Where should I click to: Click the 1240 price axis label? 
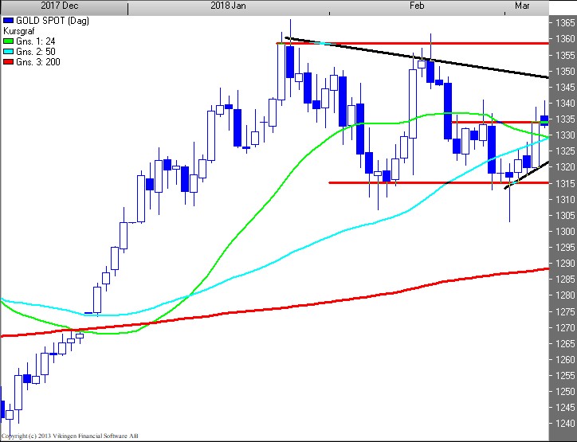point(564,423)
